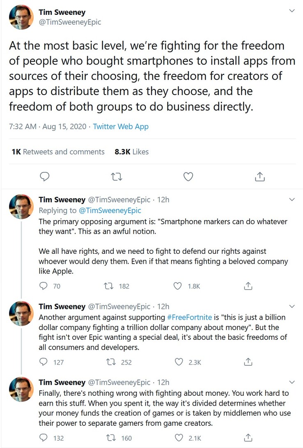The image size is (303, 448).
Task: Share the main tweet via share icon
Action: [259, 177]
